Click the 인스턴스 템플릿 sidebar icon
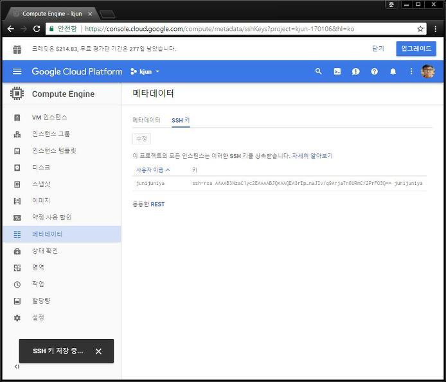The width and height of the screenshot is (446, 382). (17, 151)
